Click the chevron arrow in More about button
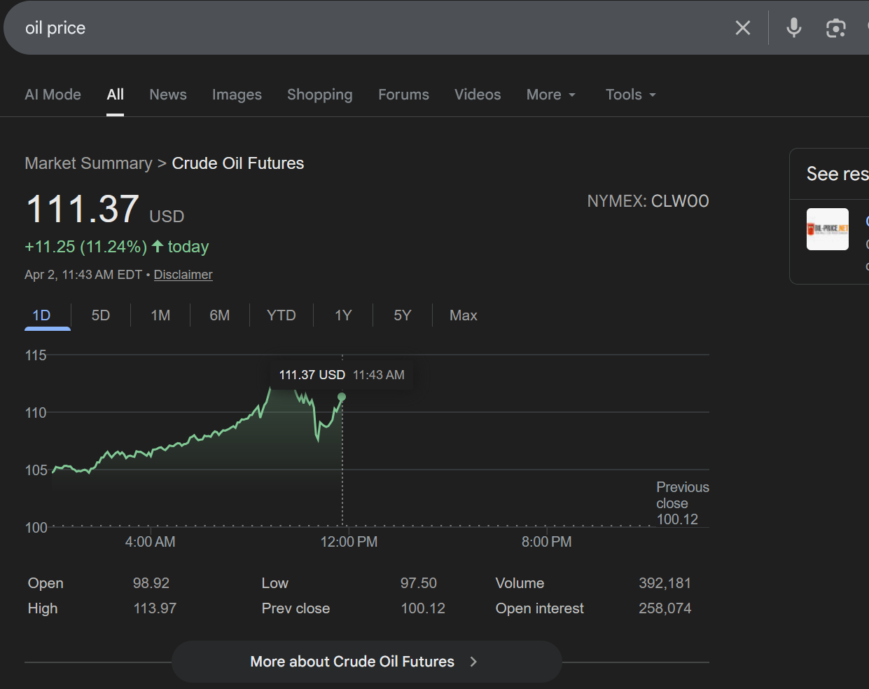The width and height of the screenshot is (869, 689). tap(473, 662)
